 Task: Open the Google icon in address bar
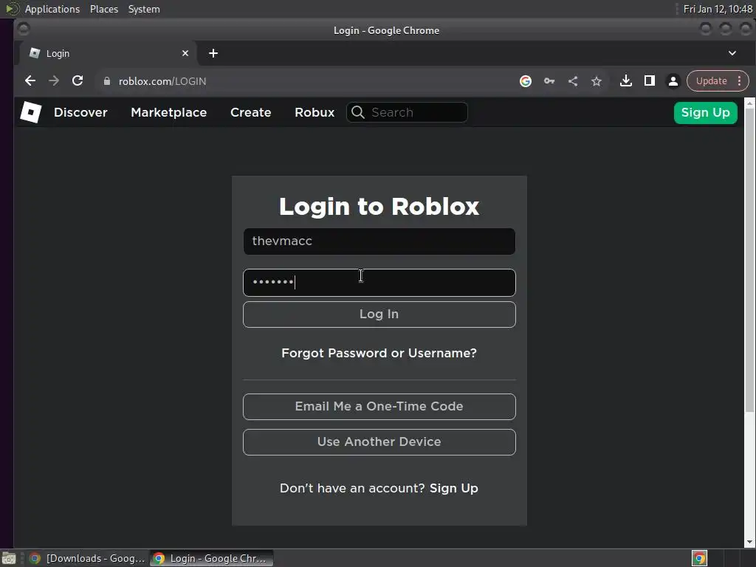(526, 81)
